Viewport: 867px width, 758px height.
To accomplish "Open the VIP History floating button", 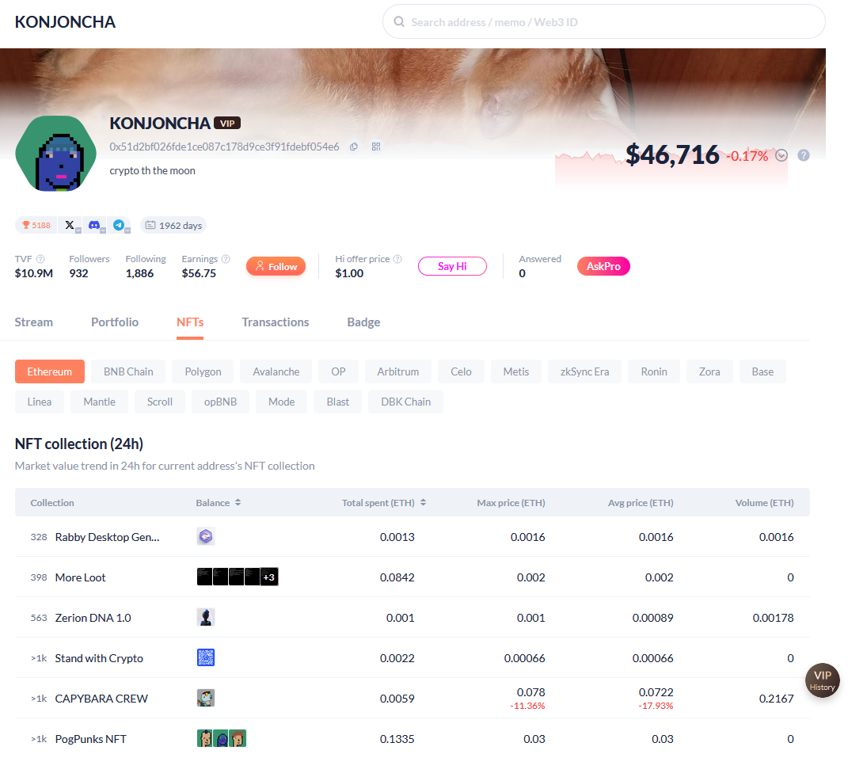I will coord(822,680).
